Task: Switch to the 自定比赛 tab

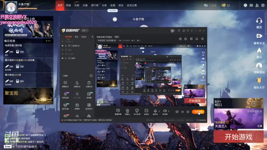Action: point(132,5)
